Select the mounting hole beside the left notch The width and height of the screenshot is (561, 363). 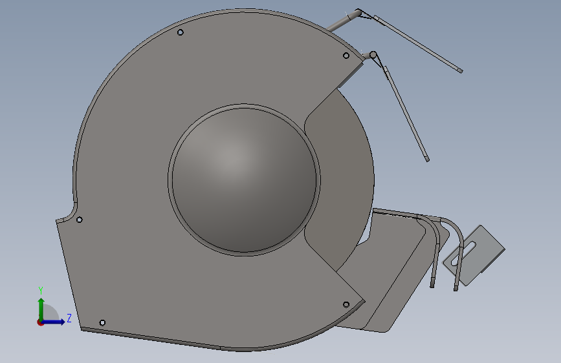click(x=80, y=220)
